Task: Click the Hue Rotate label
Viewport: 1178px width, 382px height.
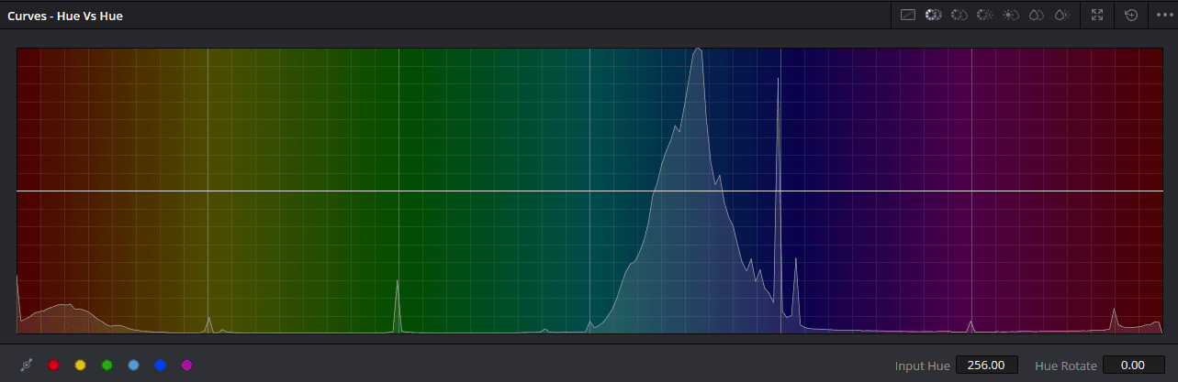Action: [x=1065, y=366]
